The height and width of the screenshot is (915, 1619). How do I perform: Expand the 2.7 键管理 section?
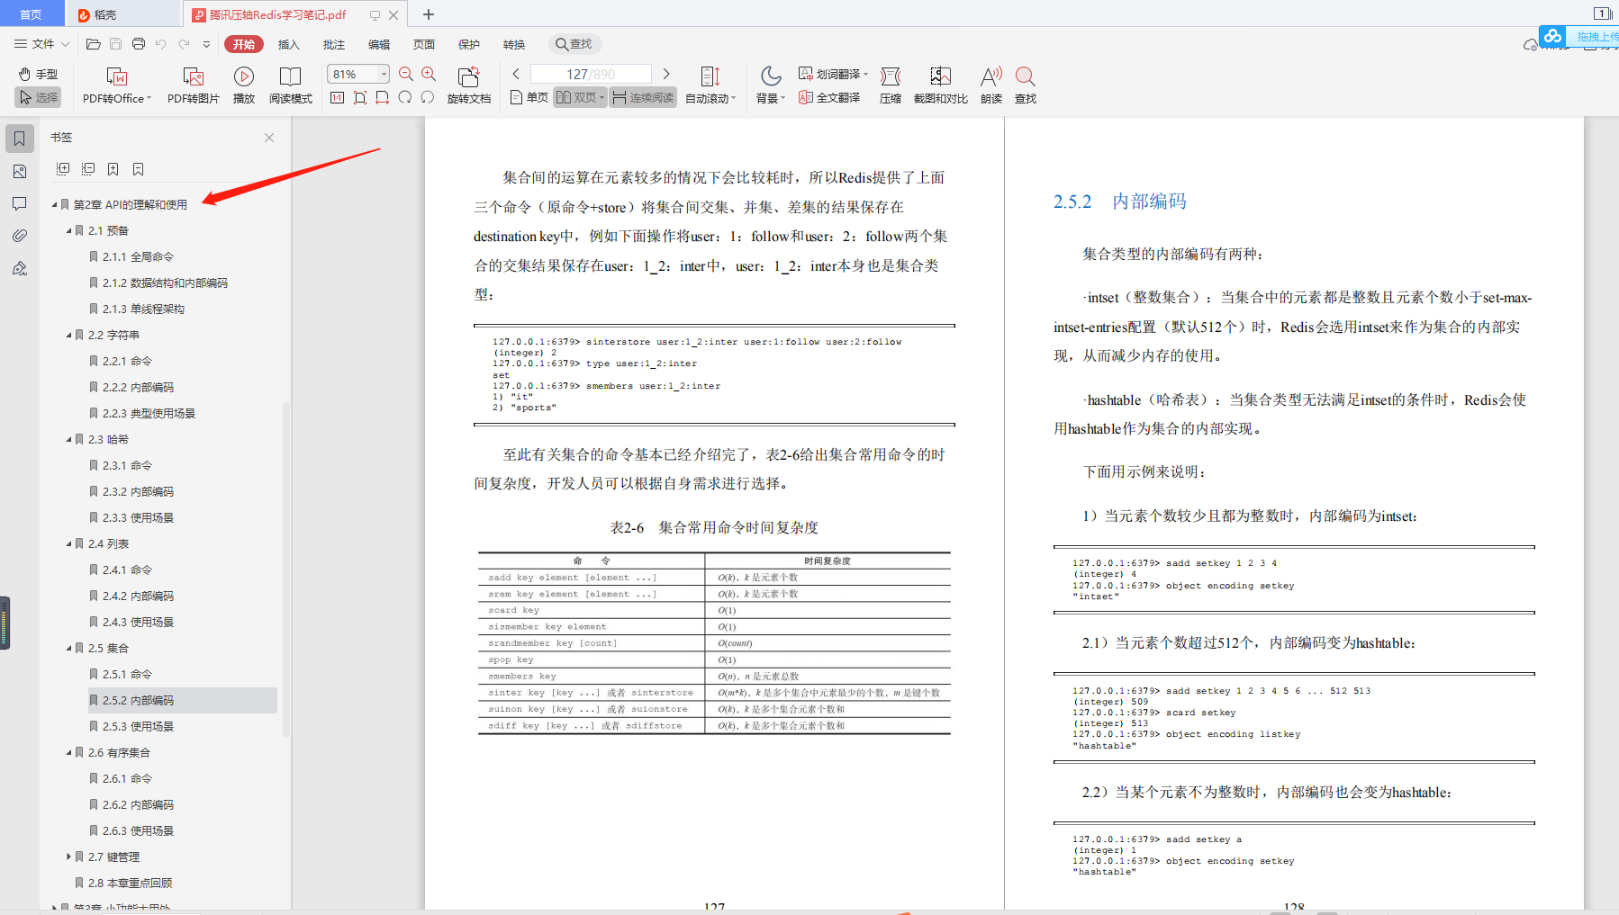(68, 857)
